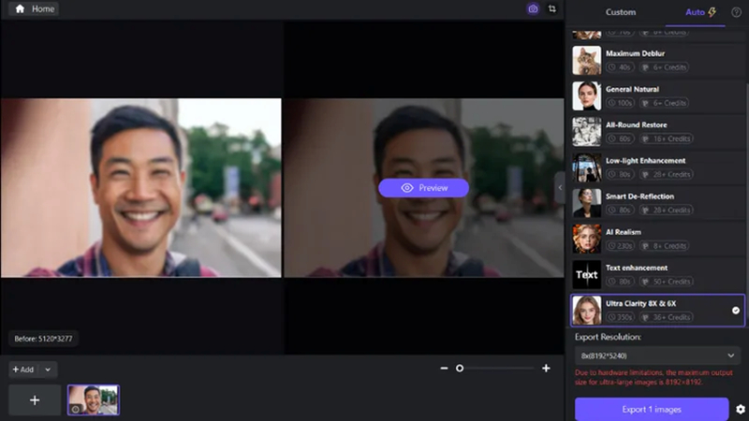Click General Natural 6+ Credits badge

665,103
